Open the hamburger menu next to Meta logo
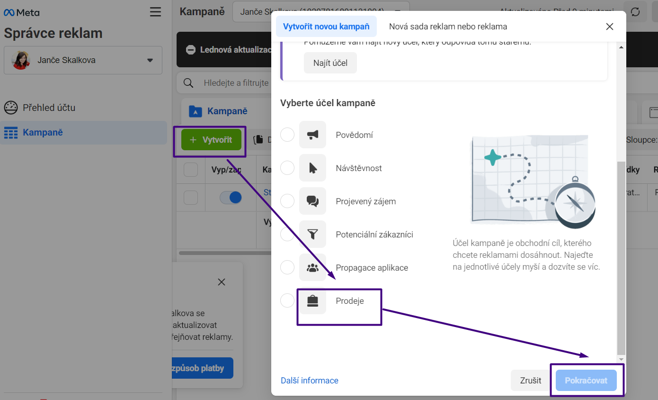 coord(155,12)
